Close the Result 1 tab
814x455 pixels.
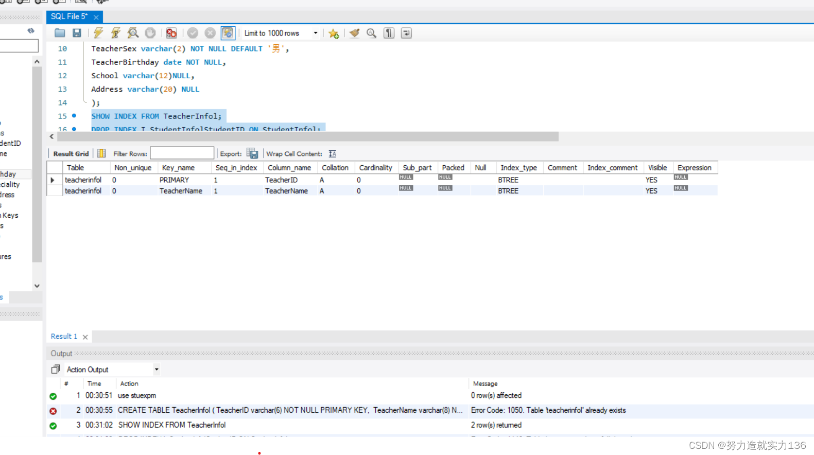pyautogui.click(x=85, y=337)
